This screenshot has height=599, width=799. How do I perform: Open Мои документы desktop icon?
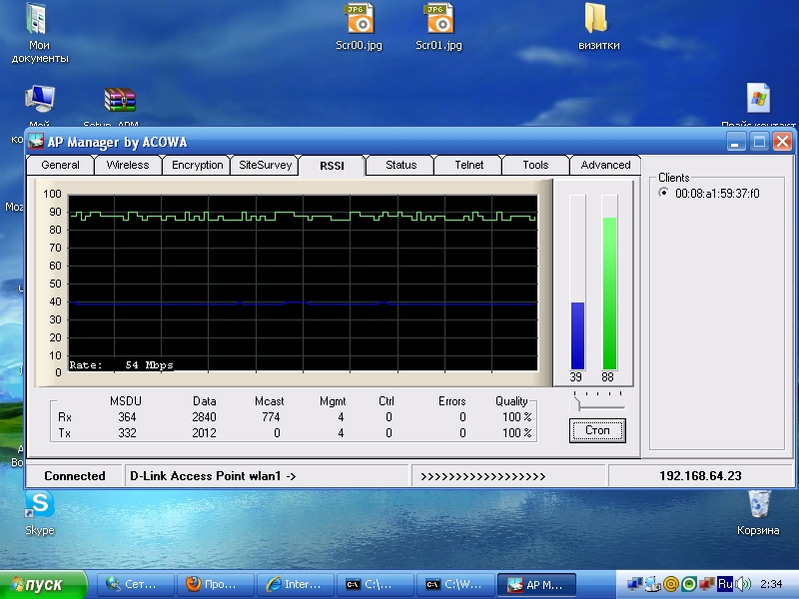pyautogui.click(x=38, y=20)
